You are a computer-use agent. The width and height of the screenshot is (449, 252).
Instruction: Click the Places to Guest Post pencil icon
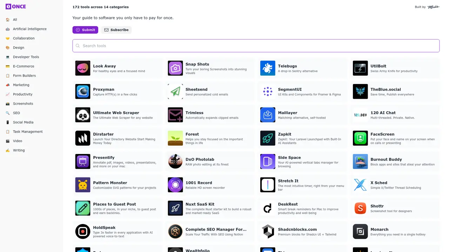point(83,208)
